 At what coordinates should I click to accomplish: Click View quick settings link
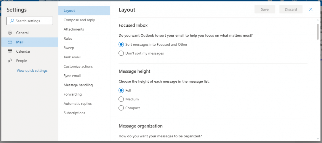coord(32,70)
